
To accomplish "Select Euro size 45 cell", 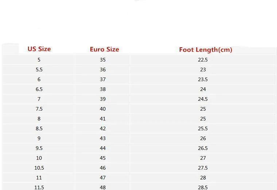I will pos(103,158).
